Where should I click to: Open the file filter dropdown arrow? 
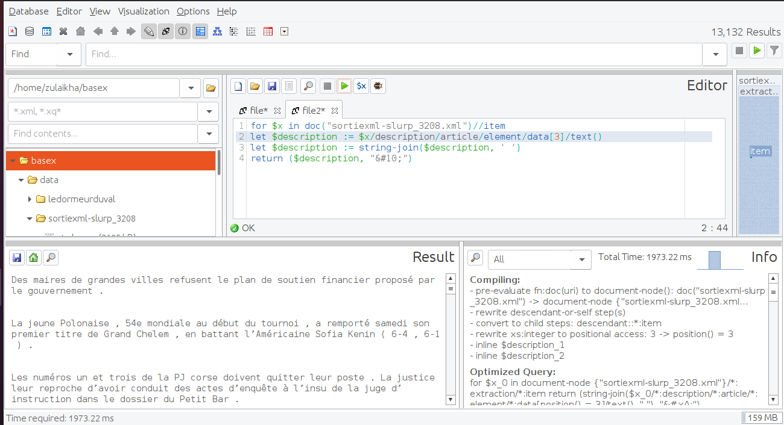[209, 112]
